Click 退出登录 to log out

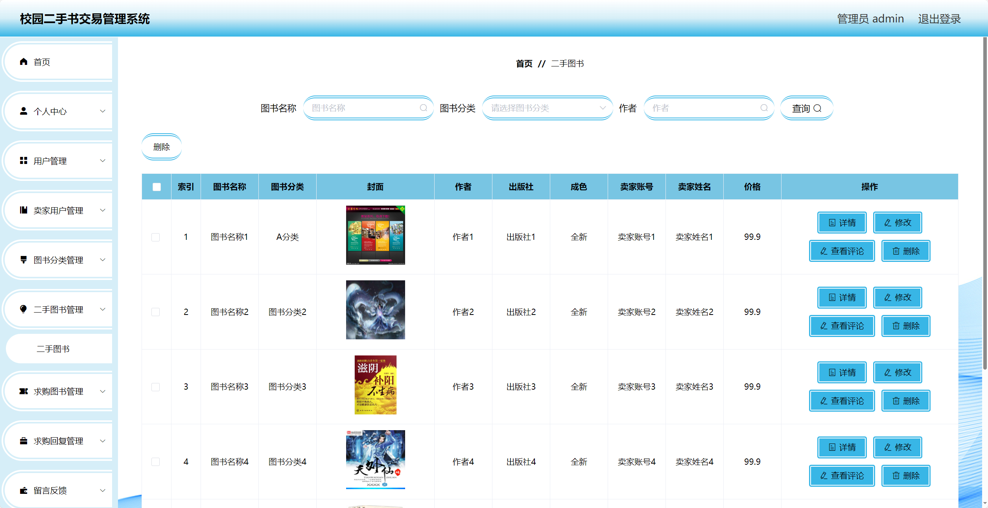click(x=939, y=19)
